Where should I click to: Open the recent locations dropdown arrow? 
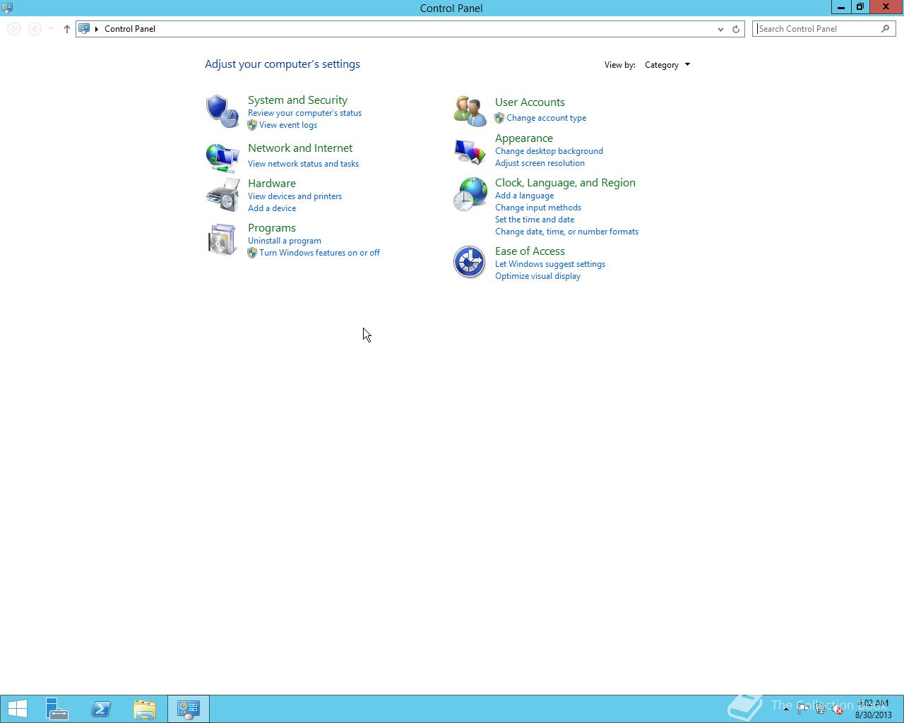pyautogui.click(x=52, y=29)
